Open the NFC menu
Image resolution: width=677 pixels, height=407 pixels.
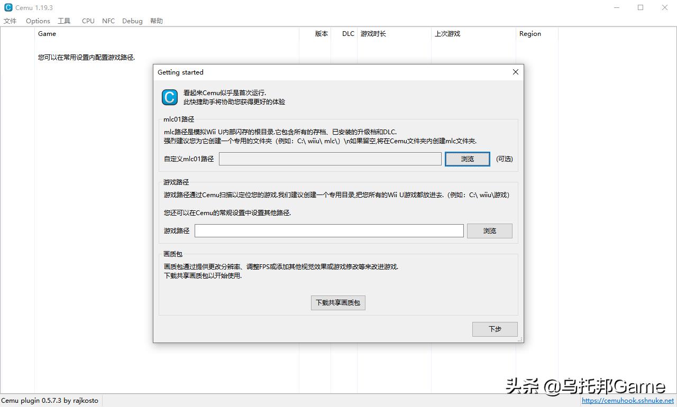click(108, 21)
